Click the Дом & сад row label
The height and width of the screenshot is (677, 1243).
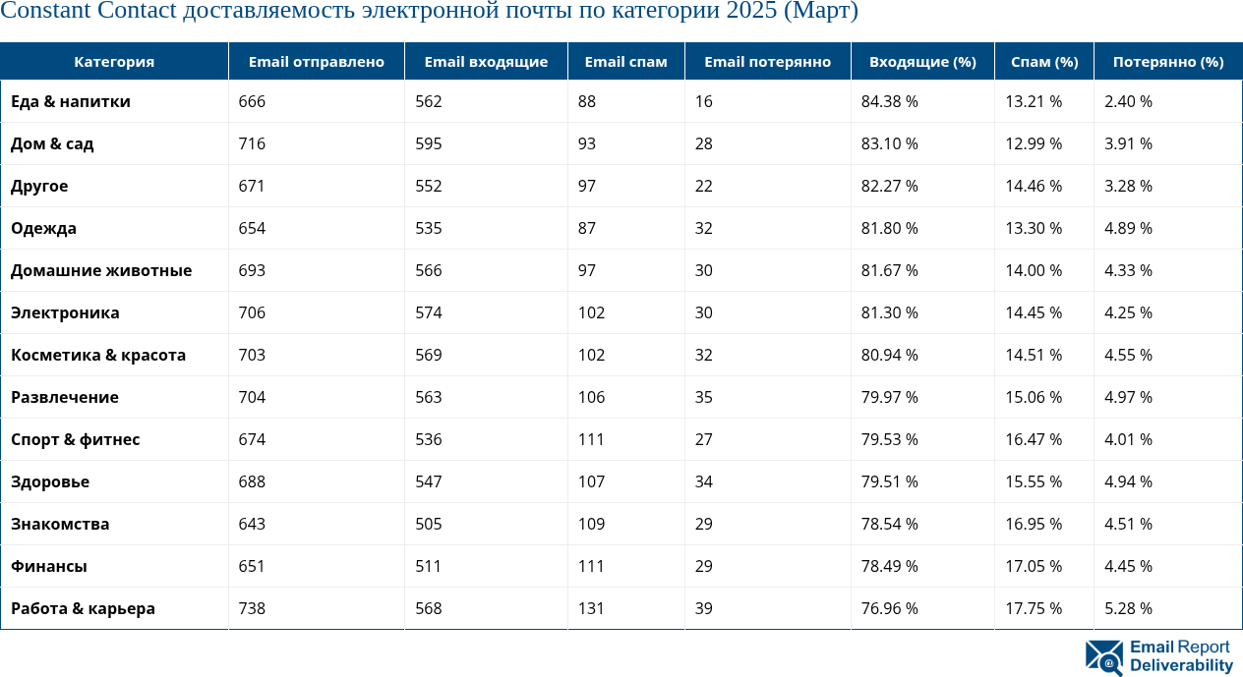click(x=52, y=143)
